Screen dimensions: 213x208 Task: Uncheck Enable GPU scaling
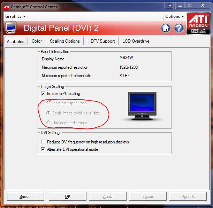coord(43,94)
